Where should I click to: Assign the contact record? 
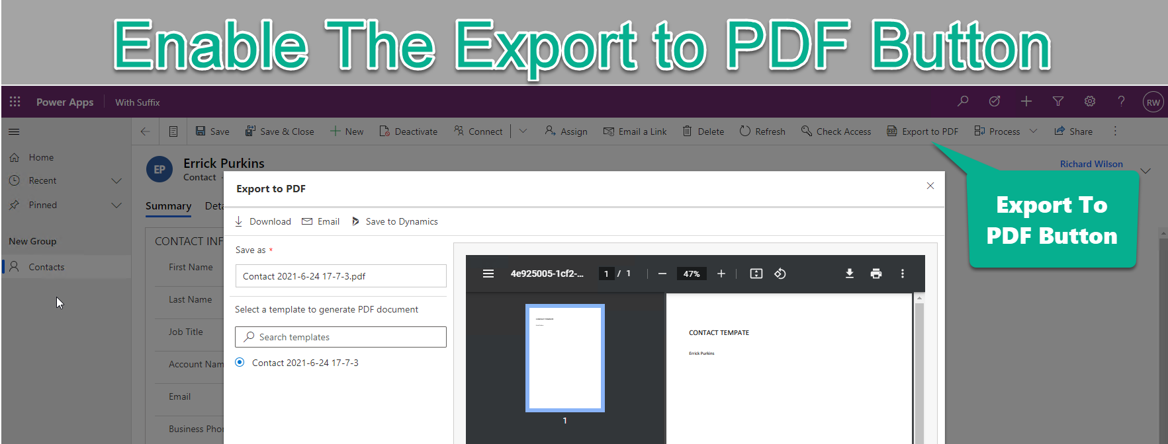click(x=566, y=131)
